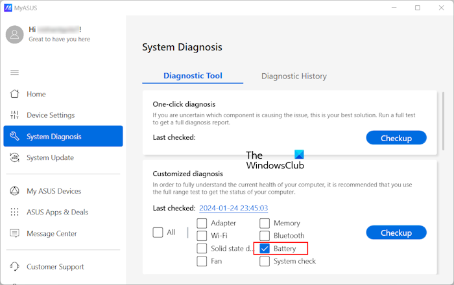Select the Bluetooth checkbox
The width and height of the screenshot is (454, 285).
[x=265, y=236]
